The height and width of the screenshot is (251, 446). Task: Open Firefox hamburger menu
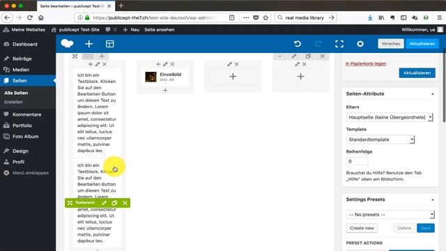pos(440,17)
